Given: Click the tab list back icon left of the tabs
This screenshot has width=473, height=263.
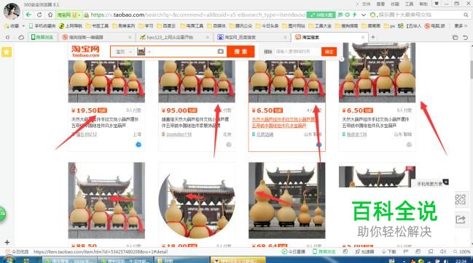Looking at the screenshot, I should pyautogui.click(x=7, y=37).
